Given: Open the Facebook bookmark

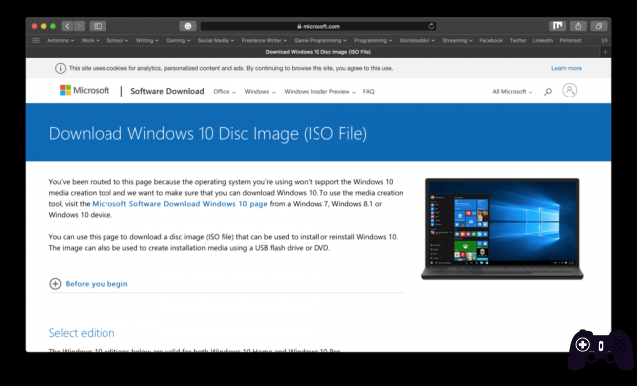Looking at the screenshot, I should 491,40.
